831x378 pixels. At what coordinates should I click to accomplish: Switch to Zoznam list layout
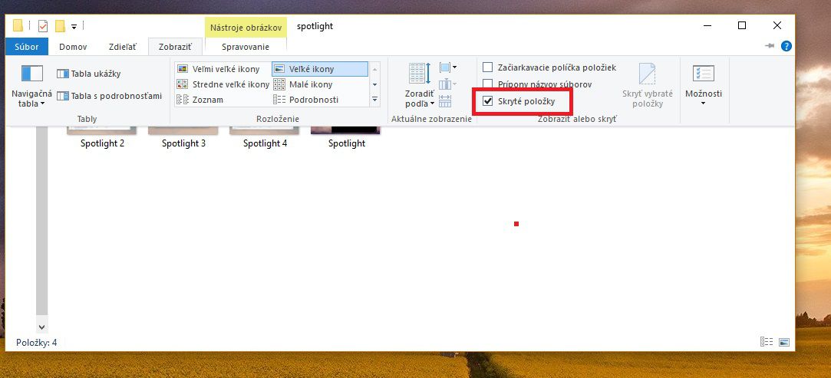[200, 100]
